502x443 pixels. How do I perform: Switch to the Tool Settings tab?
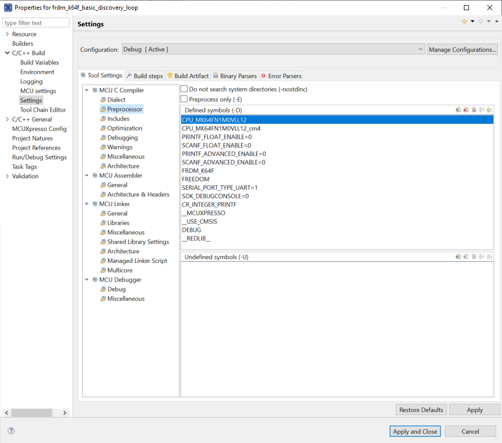102,76
